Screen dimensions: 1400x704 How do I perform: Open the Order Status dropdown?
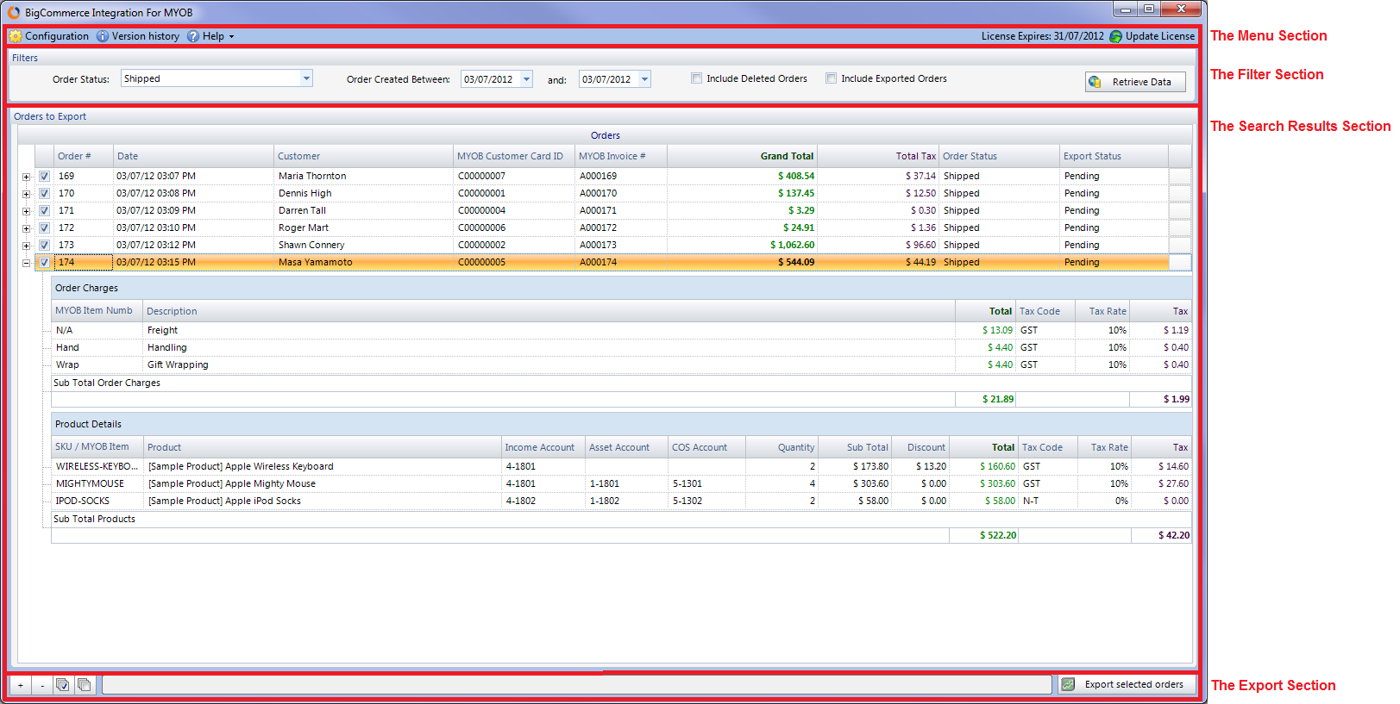306,78
